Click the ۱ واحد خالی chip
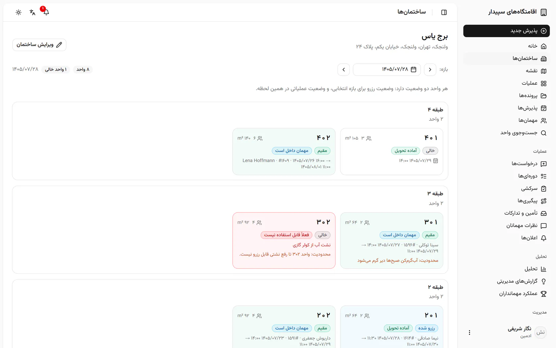 pos(56,70)
